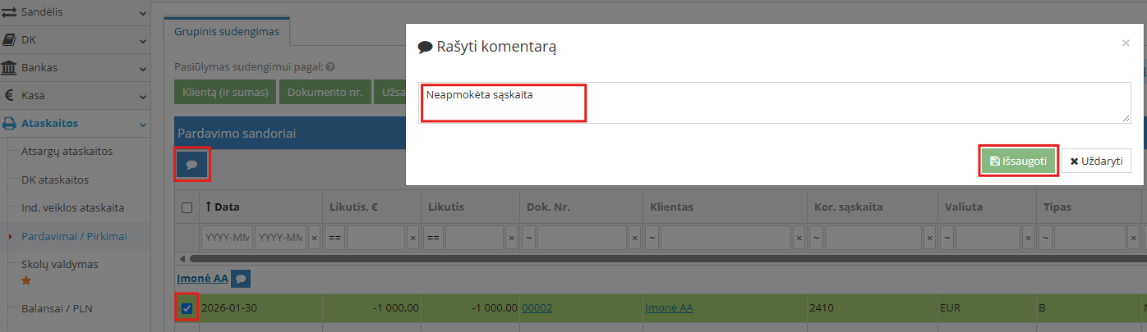1147x332 pixels.
Task: Clear the Dok. Nr. column filter
Action: (x=634, y=238)
